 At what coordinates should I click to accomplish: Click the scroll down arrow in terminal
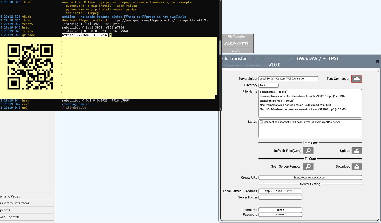[220, 109]
